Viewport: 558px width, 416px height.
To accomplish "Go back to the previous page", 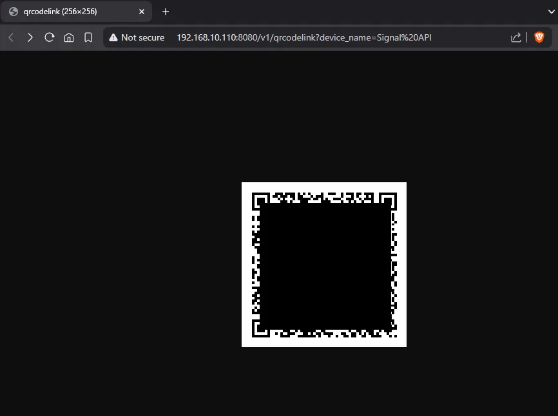I will [11, 37].
